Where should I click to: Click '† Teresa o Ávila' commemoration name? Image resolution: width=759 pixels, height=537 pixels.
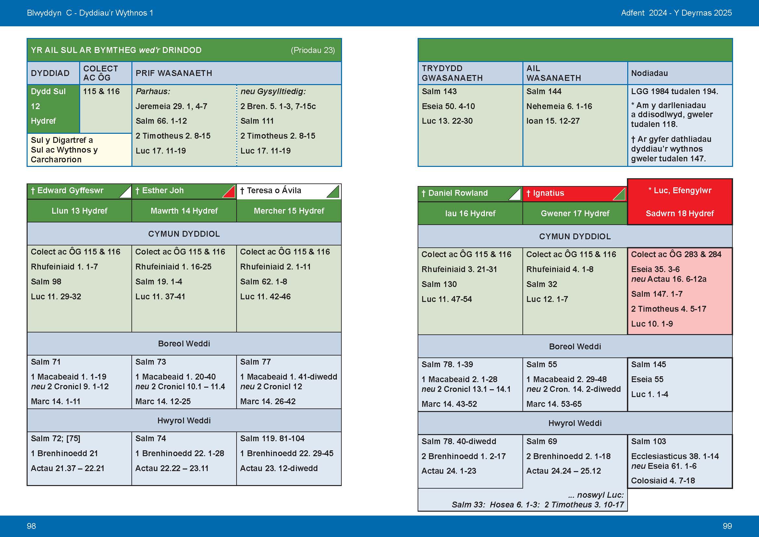coord(270,191)
